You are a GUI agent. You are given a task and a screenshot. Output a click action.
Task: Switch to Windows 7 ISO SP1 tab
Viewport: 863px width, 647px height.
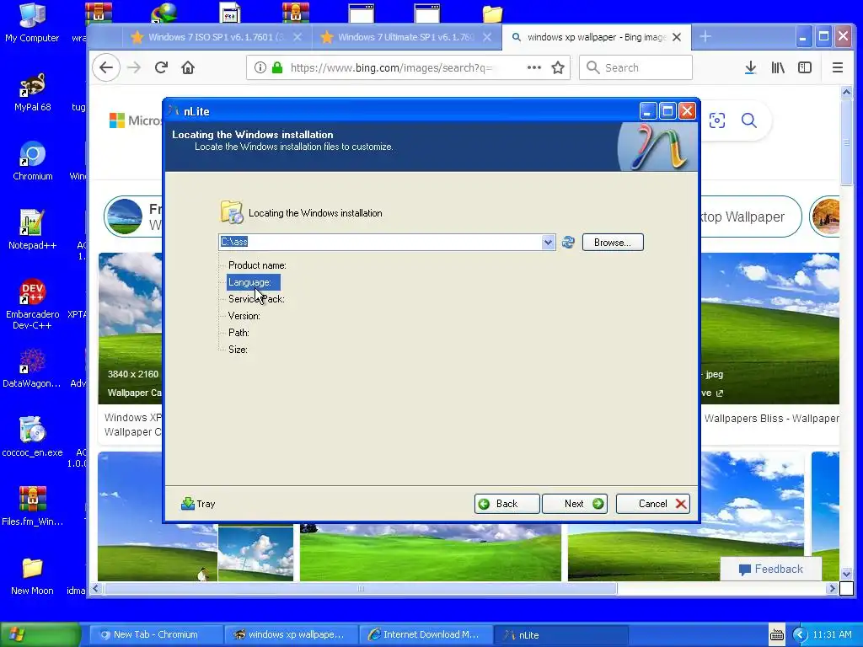tap(217, 37)
